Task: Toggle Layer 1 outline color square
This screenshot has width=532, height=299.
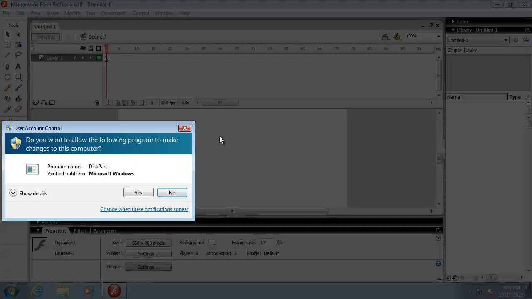Action: tap(99, 58)
